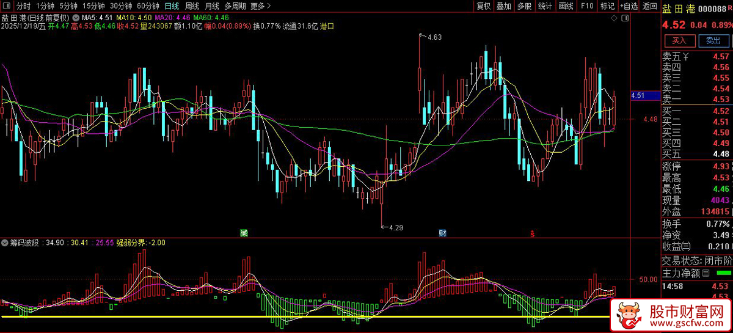Click the panel layout icon left of 分时

click(6, 6)
